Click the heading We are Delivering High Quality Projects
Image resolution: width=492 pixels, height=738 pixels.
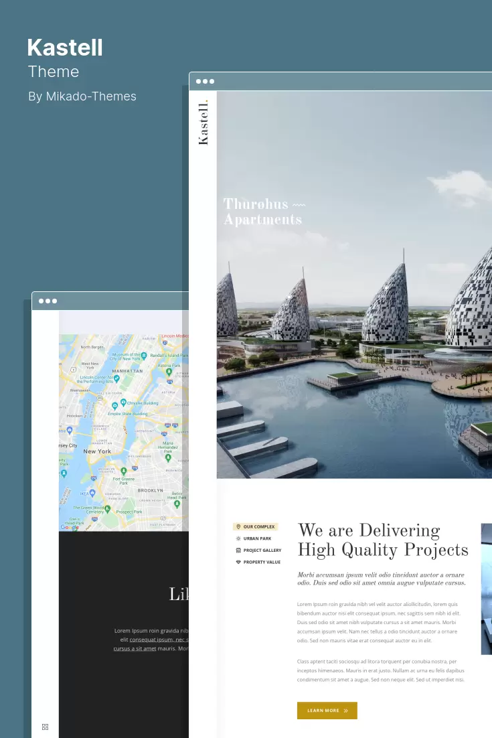[x=383, y=540]
